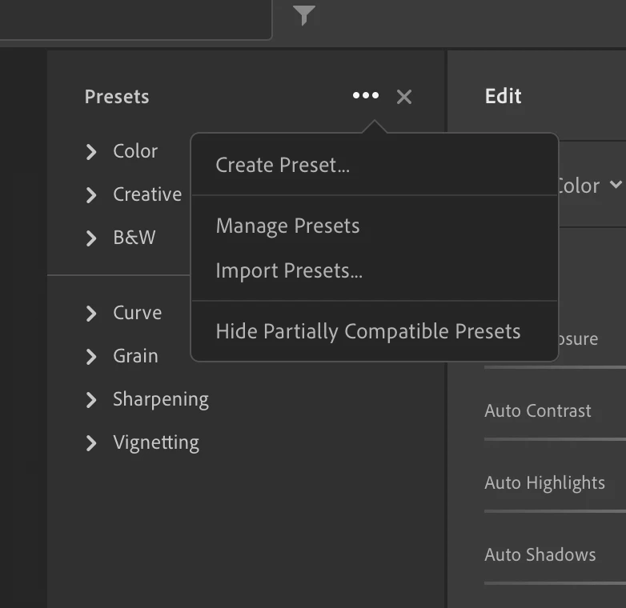Screen dimensions: 626x608
Task: Expand the Creative presets group
Action: point(91,194)
